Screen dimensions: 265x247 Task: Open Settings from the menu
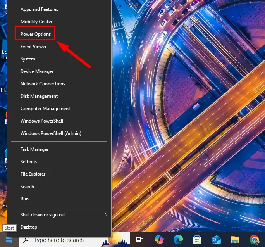tap(59, 162)
